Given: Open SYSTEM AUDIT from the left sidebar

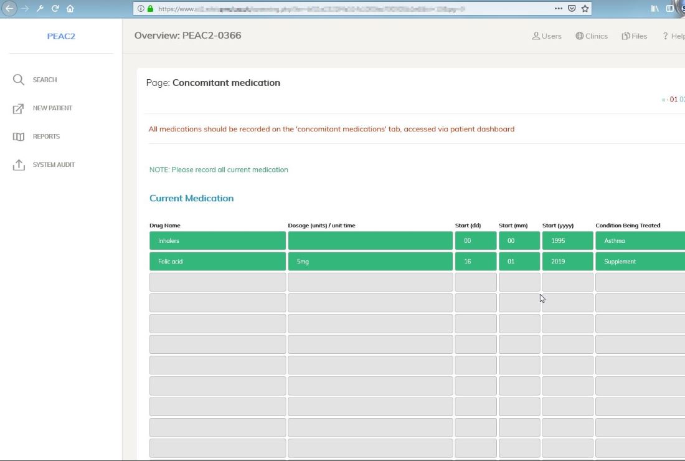Looking at the screenshot, I should pyautogui.click(x=54, y=164).
